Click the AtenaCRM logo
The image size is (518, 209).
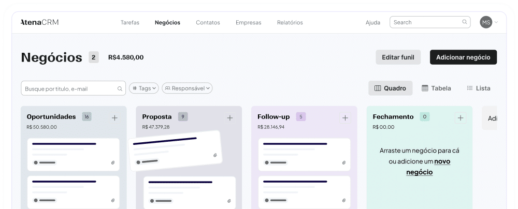39,22
